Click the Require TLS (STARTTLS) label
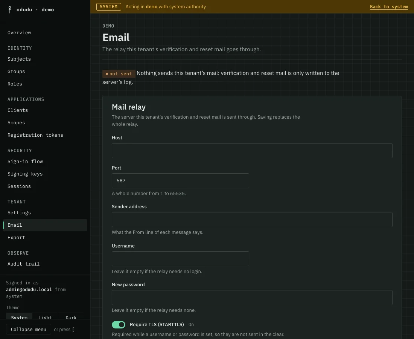Screen dimensions: 414x339 tap(157, 325)
